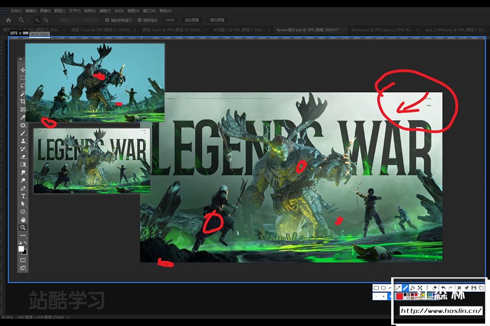Select the Crop tool

(x=23, y=102)
